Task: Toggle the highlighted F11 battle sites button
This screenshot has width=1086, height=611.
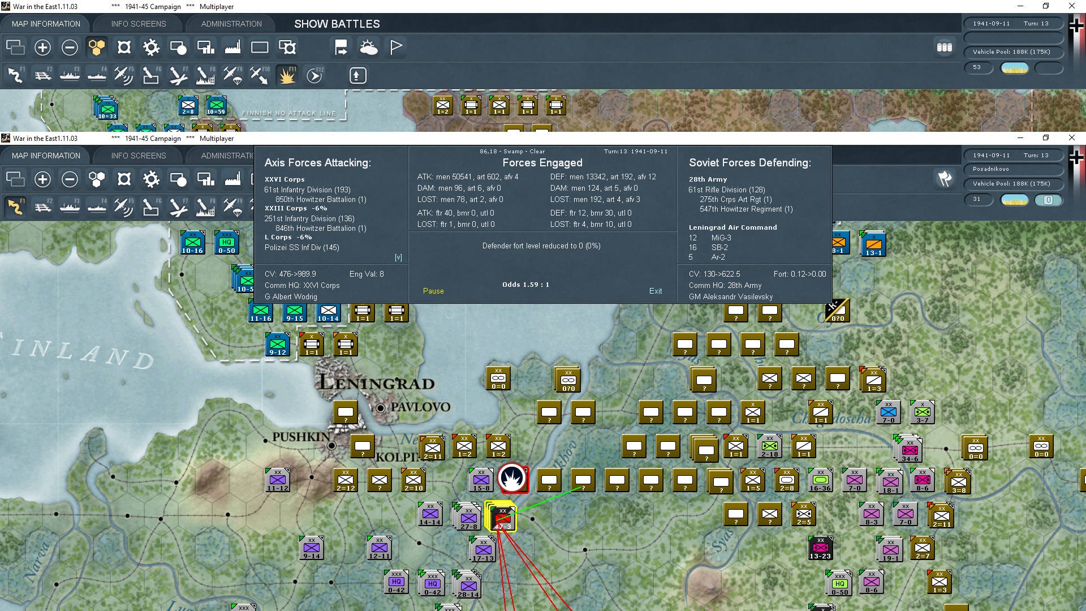Action: [x=287, y=75]
